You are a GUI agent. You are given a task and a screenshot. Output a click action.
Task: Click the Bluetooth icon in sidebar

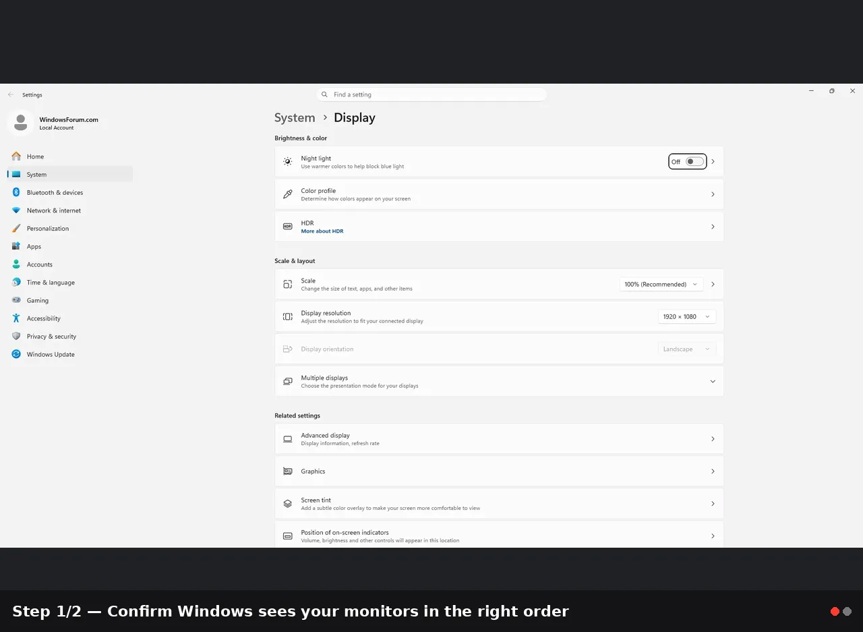(x=16, y=192)
